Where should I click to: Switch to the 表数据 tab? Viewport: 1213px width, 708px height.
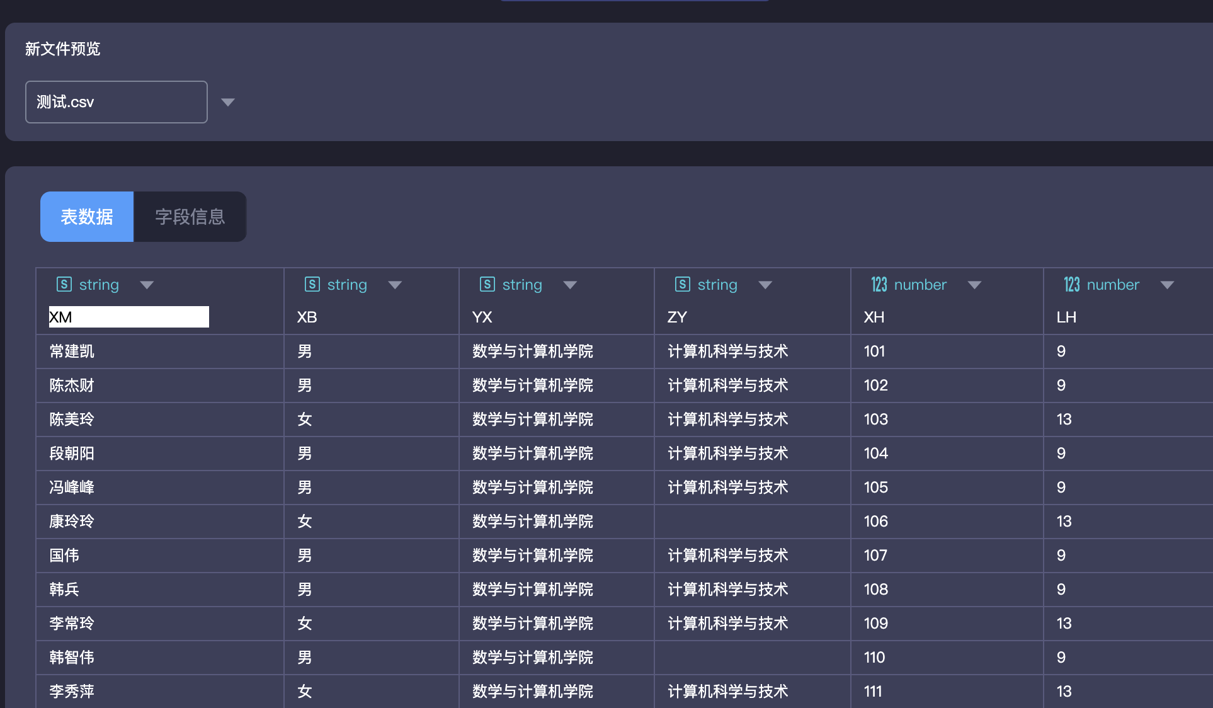coord(87,217)
